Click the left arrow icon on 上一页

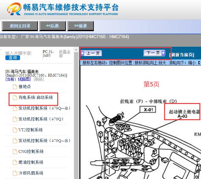(x=83, y=53)
